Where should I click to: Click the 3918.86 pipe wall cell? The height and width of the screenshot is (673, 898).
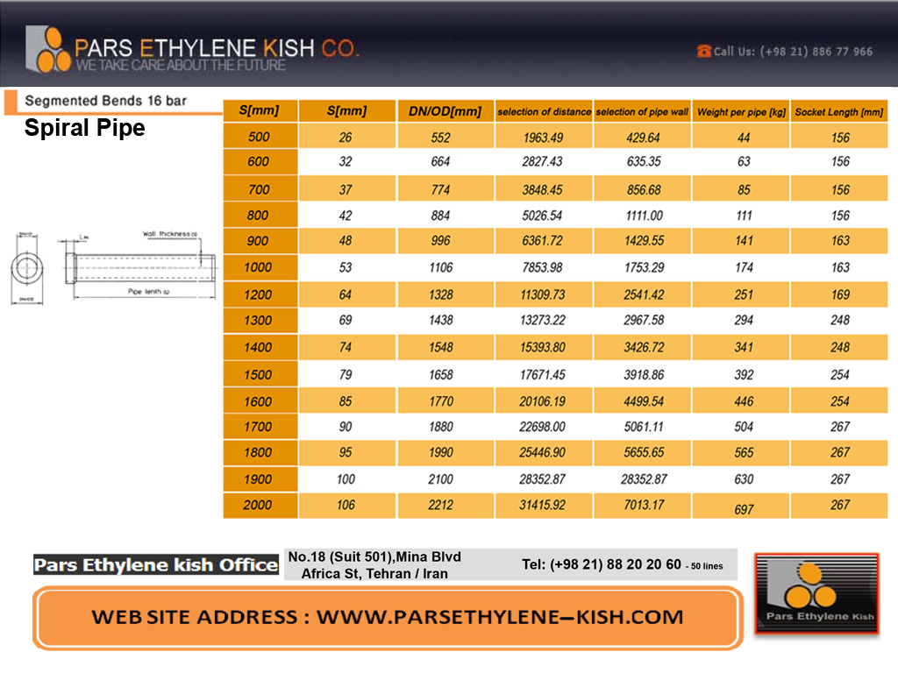[645, 375]
